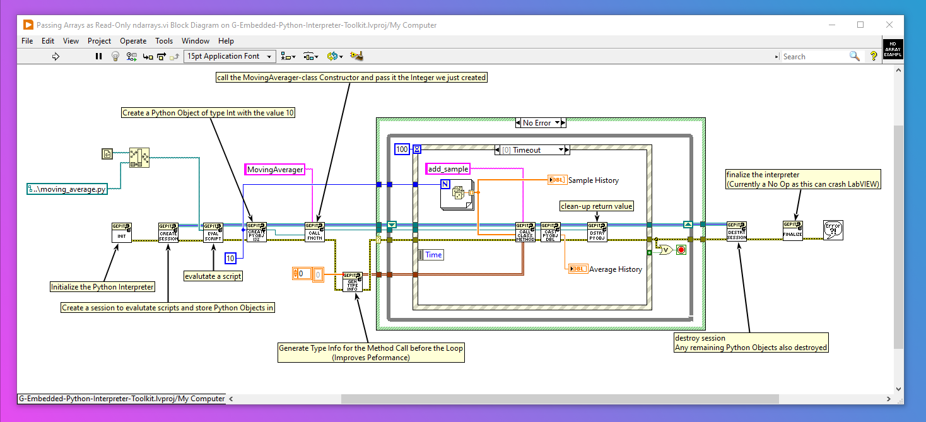
Task: Toggle Retain Wire Values button
Action: tap(132, 56)
